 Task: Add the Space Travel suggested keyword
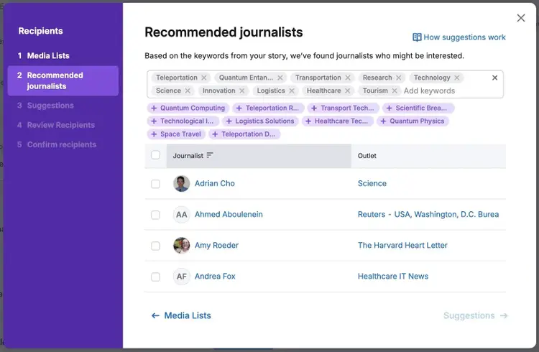(176, 134)
